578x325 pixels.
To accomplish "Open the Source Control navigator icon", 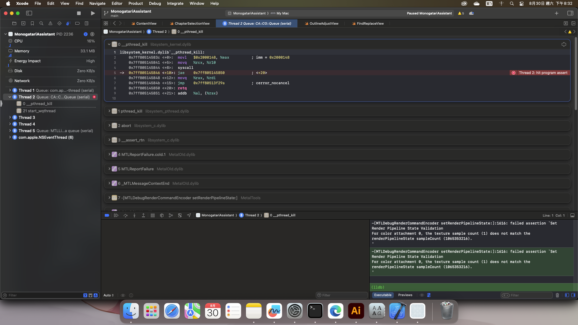I will 23,23.
